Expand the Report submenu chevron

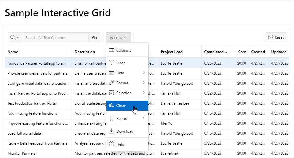coord(143,118)
